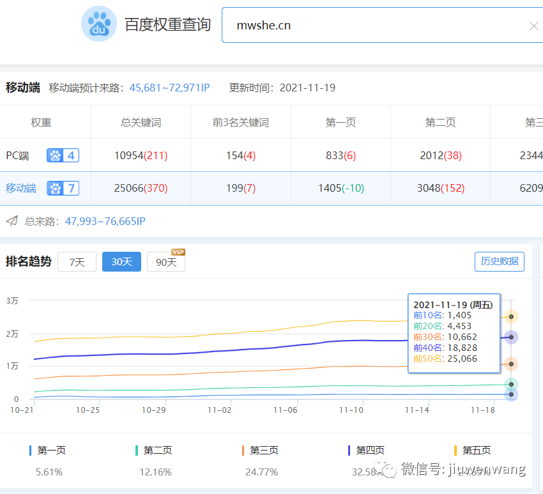Click PC端 first page value 833(6)

(340, 155)
